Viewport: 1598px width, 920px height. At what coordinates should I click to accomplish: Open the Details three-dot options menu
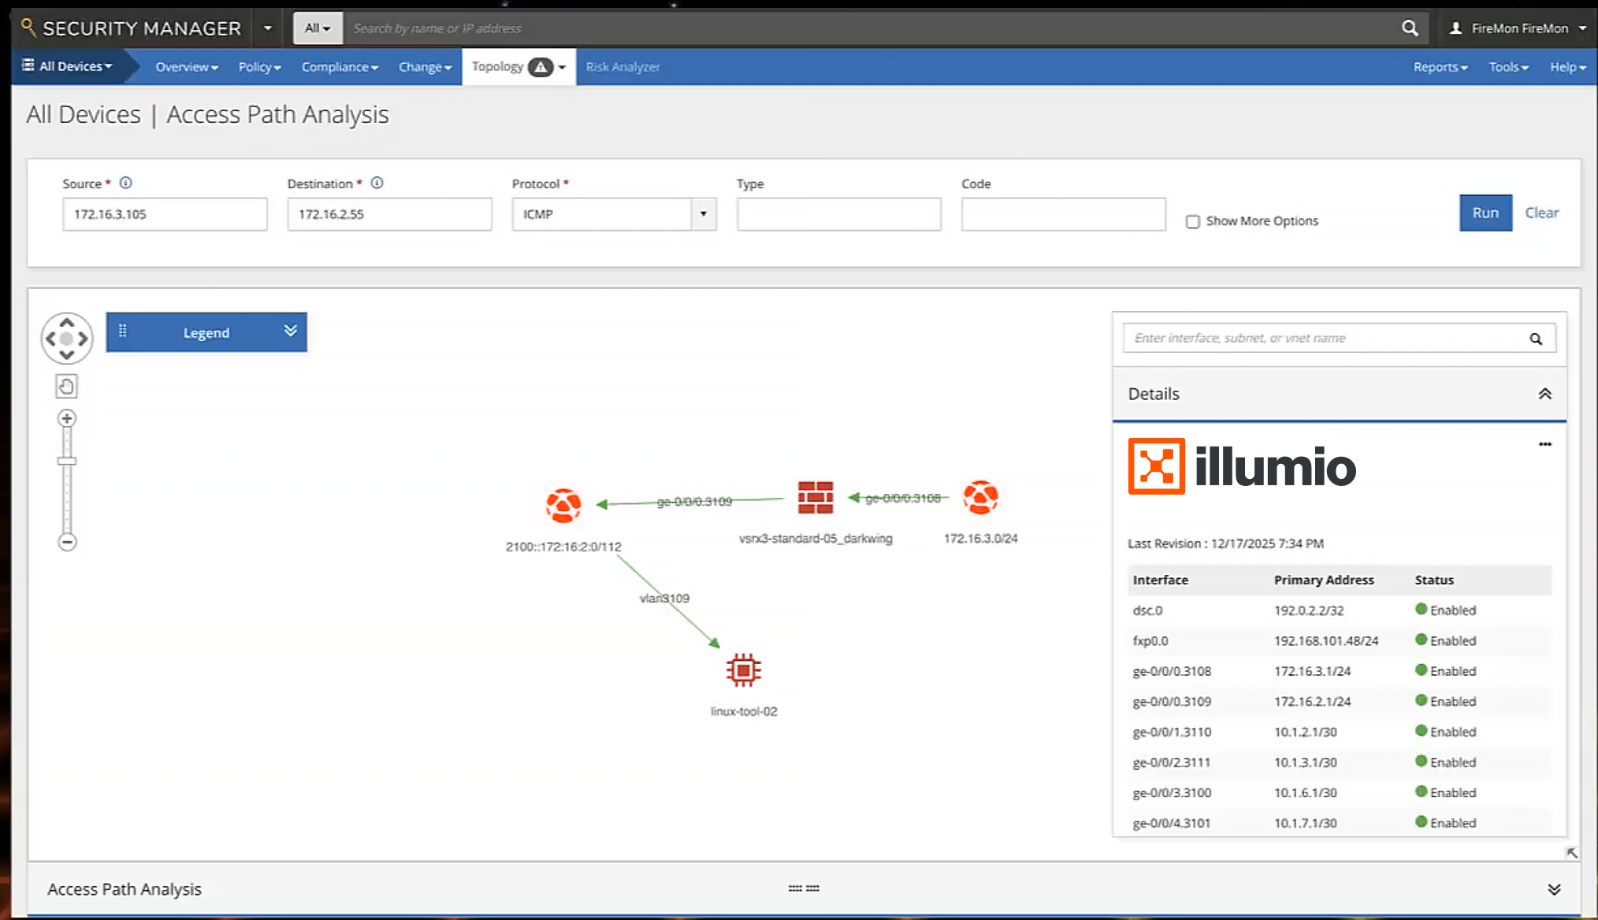[1544, 444]
